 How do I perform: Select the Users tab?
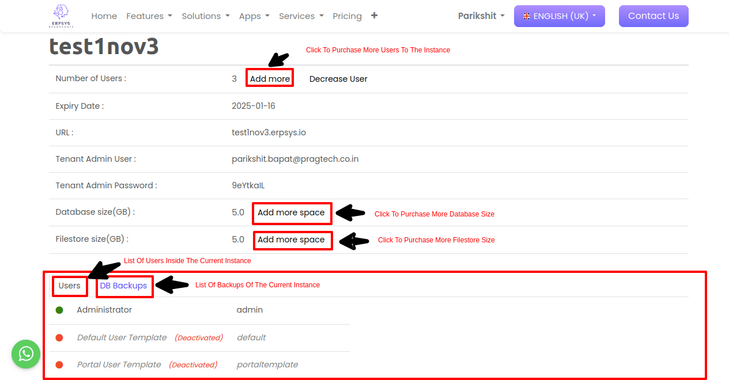[x=70, y=286]
